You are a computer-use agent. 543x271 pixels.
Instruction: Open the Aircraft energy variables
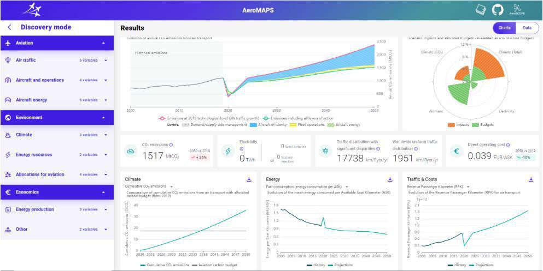57,100
